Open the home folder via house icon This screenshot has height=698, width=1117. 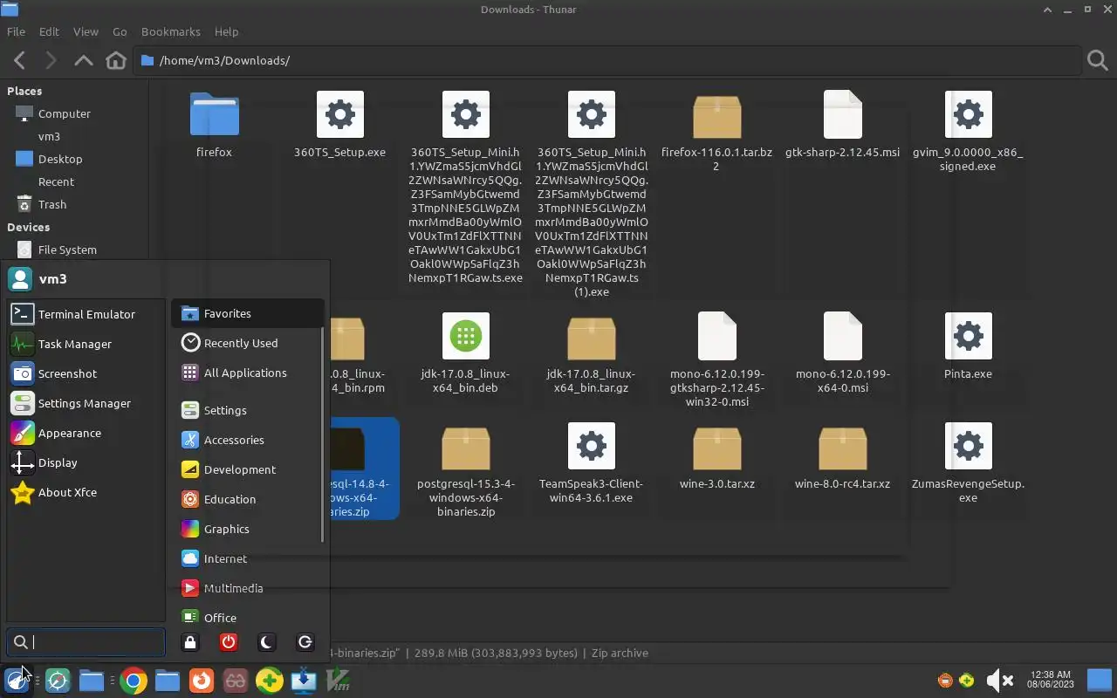pyautogui.click(x=116, y=60)
